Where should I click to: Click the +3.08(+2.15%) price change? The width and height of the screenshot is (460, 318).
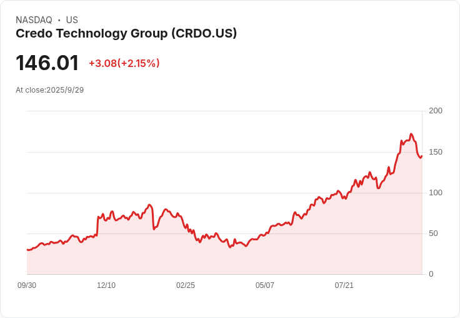(124, 63)
